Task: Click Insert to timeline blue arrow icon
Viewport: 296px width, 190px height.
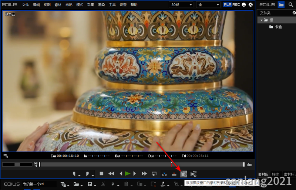Action: (164, 174)
